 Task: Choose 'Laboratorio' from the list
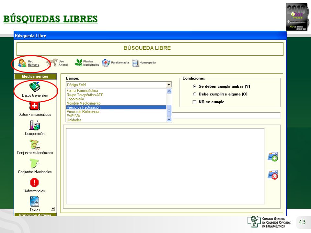point(116,99)
